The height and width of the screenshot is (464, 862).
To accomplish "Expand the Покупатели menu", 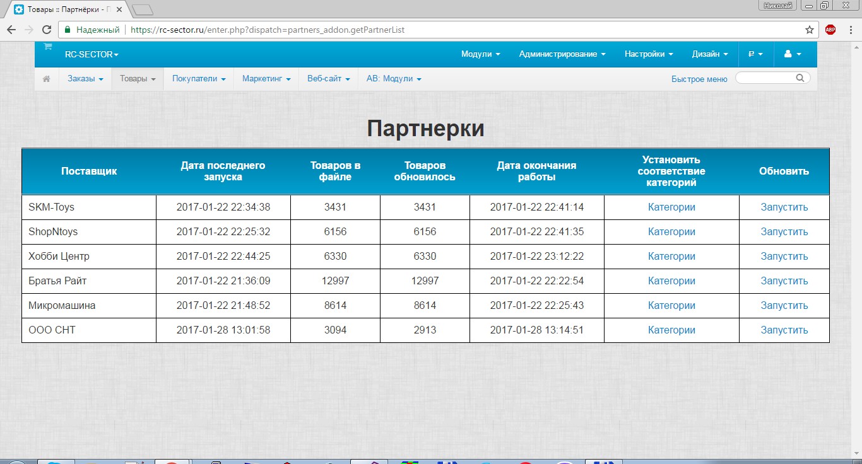I will 199,79.
